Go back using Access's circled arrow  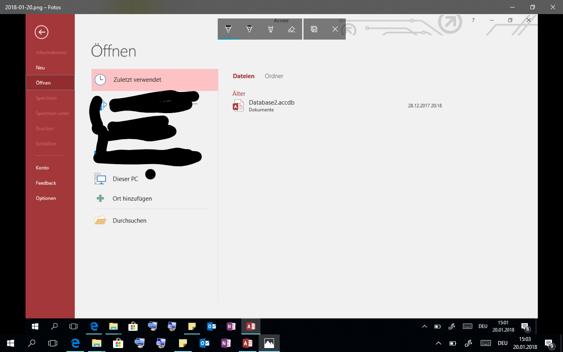click(42, 32)
